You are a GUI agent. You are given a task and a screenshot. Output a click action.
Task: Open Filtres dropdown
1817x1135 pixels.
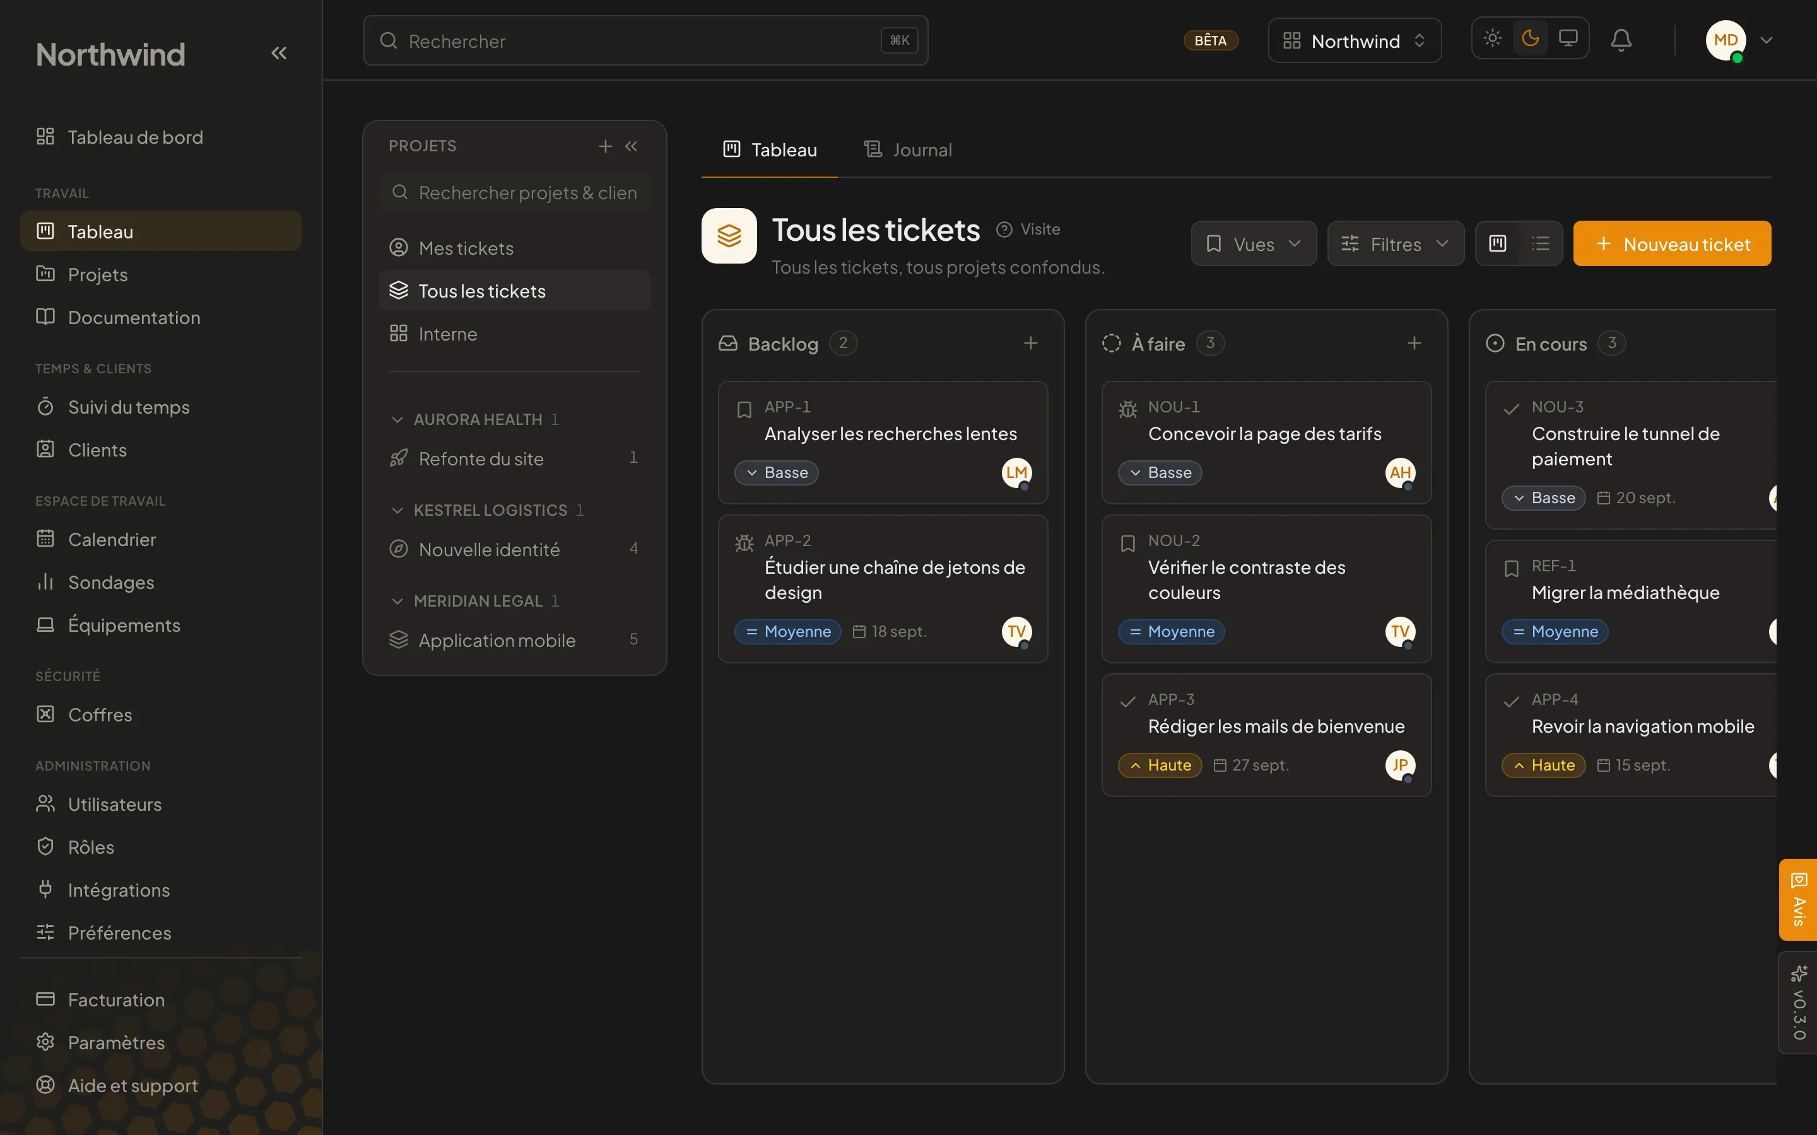point(1396,243)
